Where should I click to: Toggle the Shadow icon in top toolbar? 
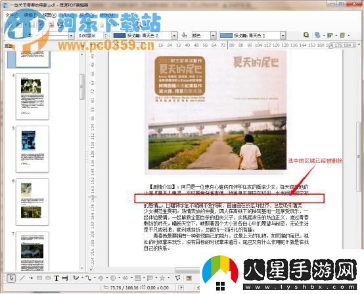click(x=306, y=35)
